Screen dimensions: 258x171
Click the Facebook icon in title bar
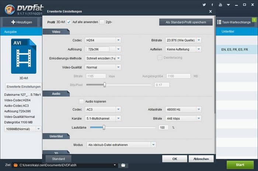coord(212,5)
